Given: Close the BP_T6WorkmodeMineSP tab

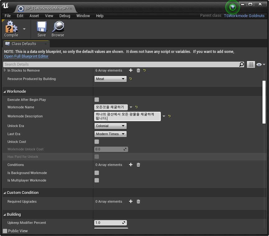Looking at the screenshot, I should click(71, 9).
